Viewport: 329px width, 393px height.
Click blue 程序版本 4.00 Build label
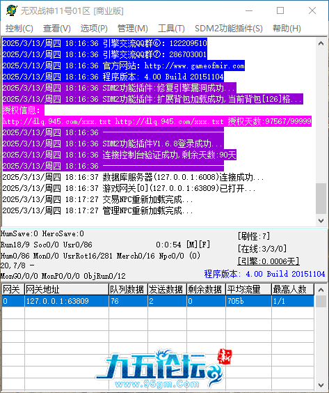coord(264,274)
